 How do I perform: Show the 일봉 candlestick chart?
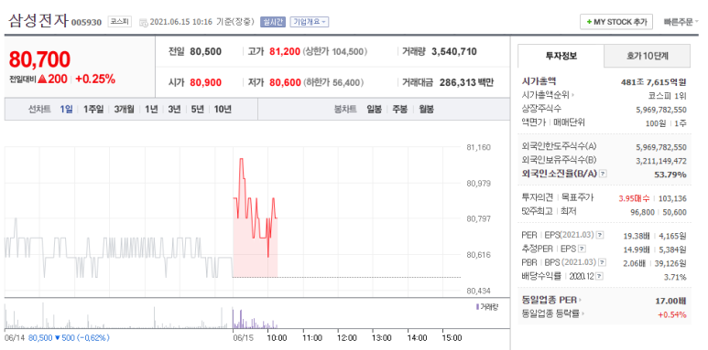374,110
